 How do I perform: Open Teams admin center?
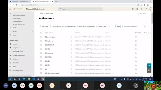tap(14, 67)
